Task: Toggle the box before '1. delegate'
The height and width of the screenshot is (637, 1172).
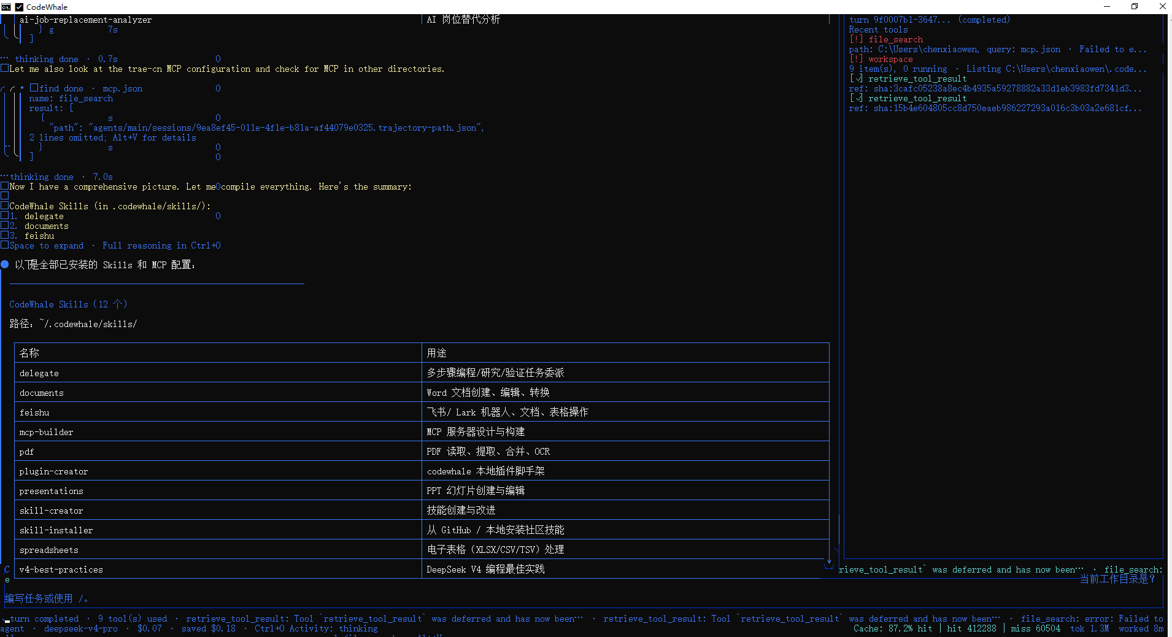Action: (5, 215)
